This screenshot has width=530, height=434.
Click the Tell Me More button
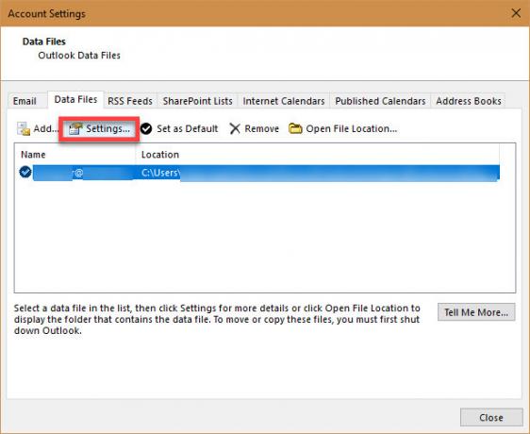pos(476,312)
